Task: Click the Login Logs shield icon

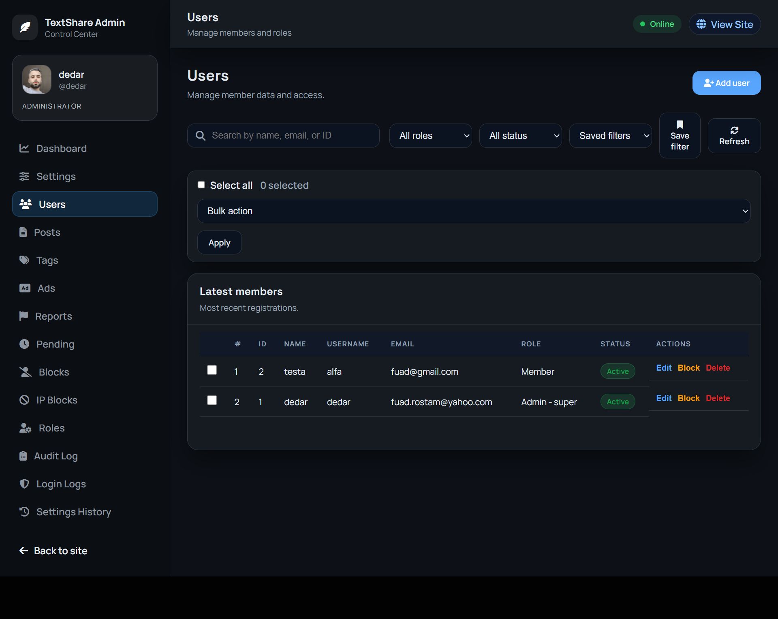Action: (24, 484)
